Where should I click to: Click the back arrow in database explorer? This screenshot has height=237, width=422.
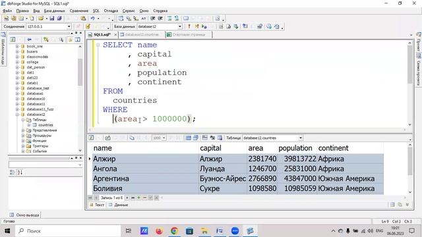(x=29, y=39)
